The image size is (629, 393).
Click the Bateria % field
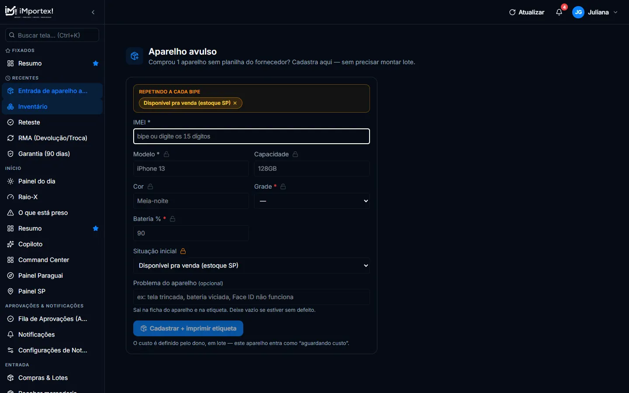point(191,233)
